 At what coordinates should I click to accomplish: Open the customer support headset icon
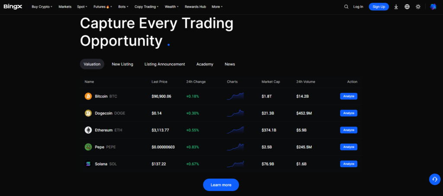tap(434, 179)
